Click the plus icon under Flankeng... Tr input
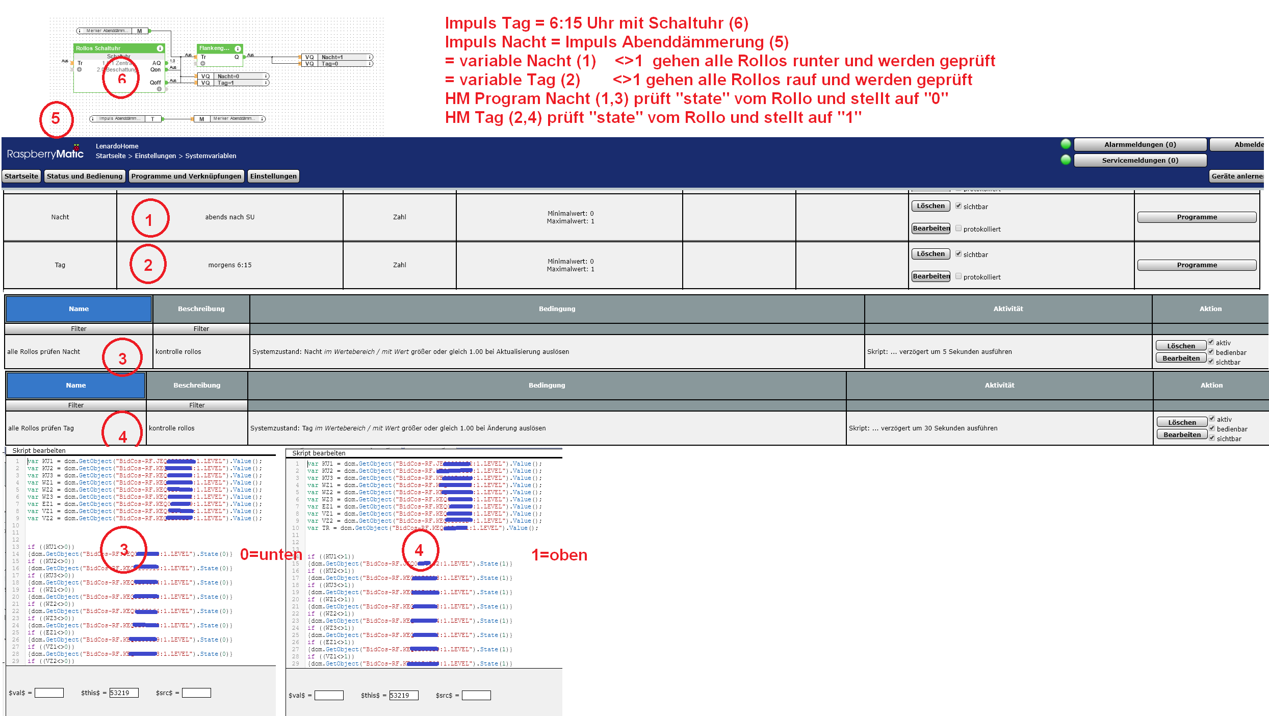The image size is (1269, 716). 203,64
